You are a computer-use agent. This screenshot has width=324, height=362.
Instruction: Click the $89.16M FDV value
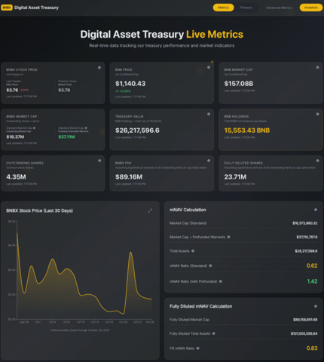pyautogui.click(x=129, y=176)
